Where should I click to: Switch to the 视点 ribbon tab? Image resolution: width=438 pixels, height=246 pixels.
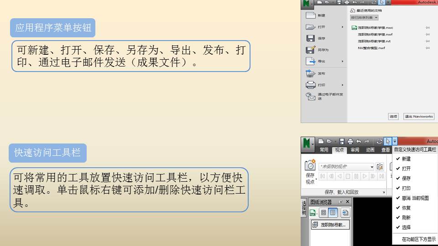(x=339, y=150)
